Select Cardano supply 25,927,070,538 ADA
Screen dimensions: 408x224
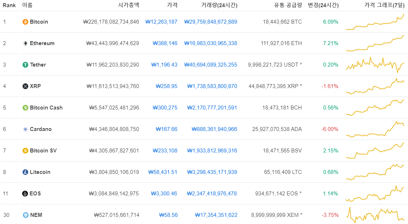tap(277, 129)
